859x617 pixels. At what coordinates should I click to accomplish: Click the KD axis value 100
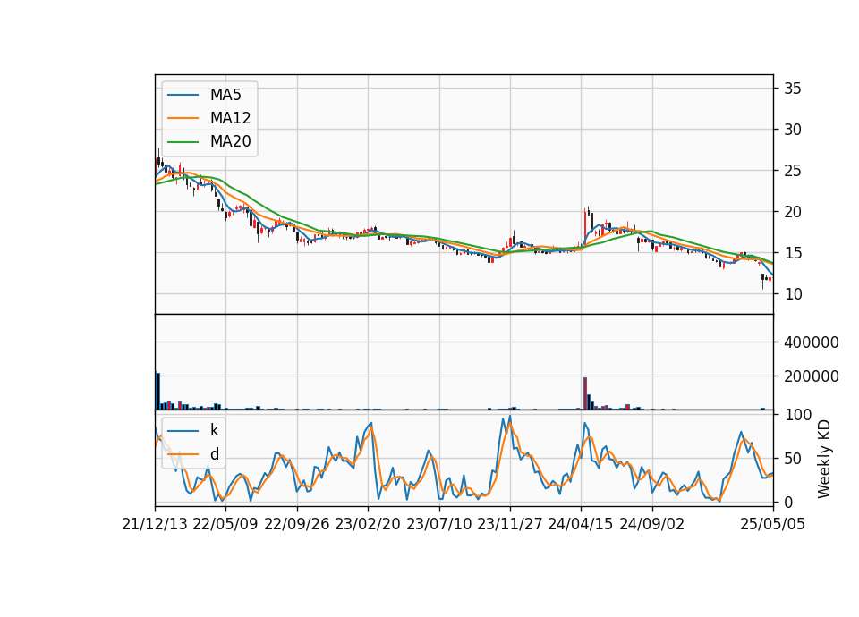pos(797,415)
